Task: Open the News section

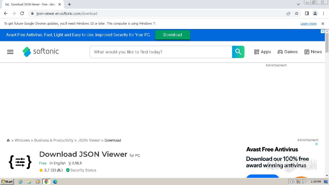Action: click(313, 52)
